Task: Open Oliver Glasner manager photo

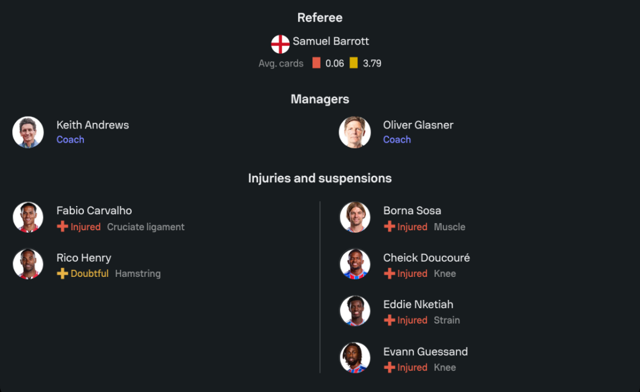Action: 355,132
